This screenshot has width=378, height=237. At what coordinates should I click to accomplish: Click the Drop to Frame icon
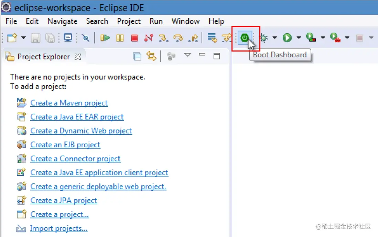212,38
